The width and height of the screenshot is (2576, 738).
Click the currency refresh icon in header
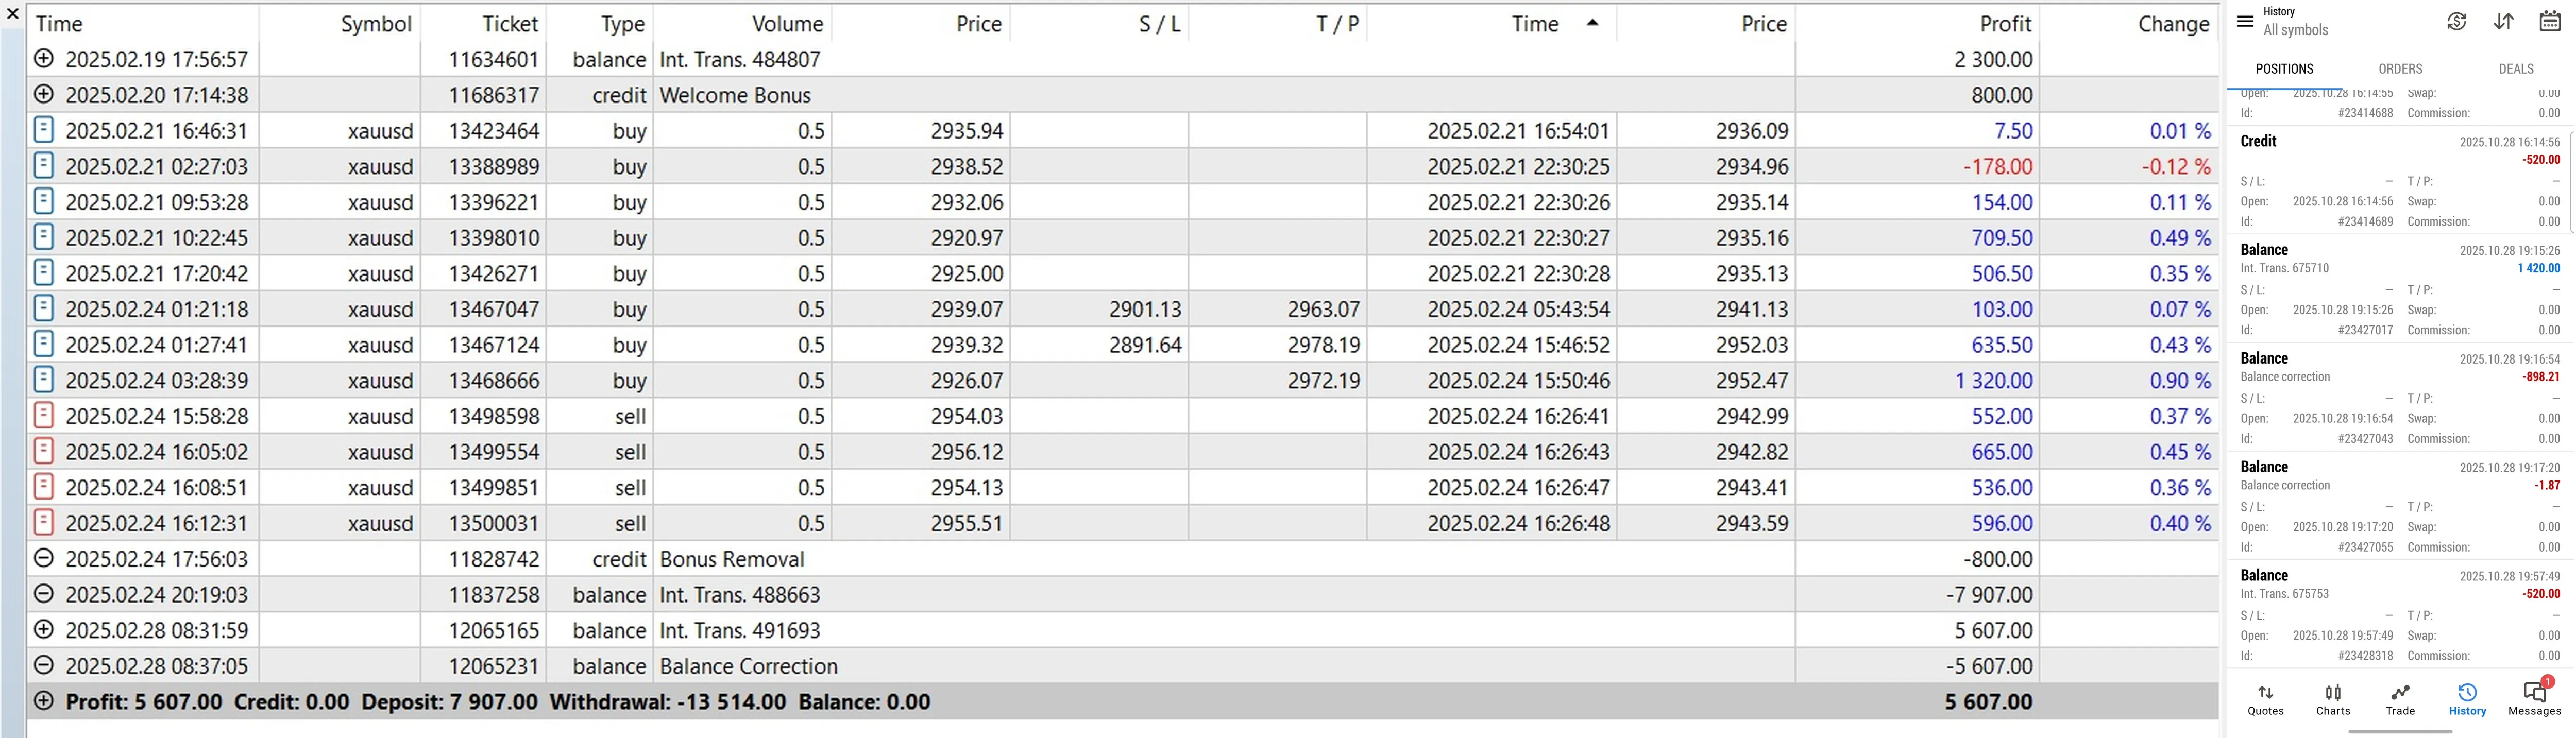point(2457,21)
